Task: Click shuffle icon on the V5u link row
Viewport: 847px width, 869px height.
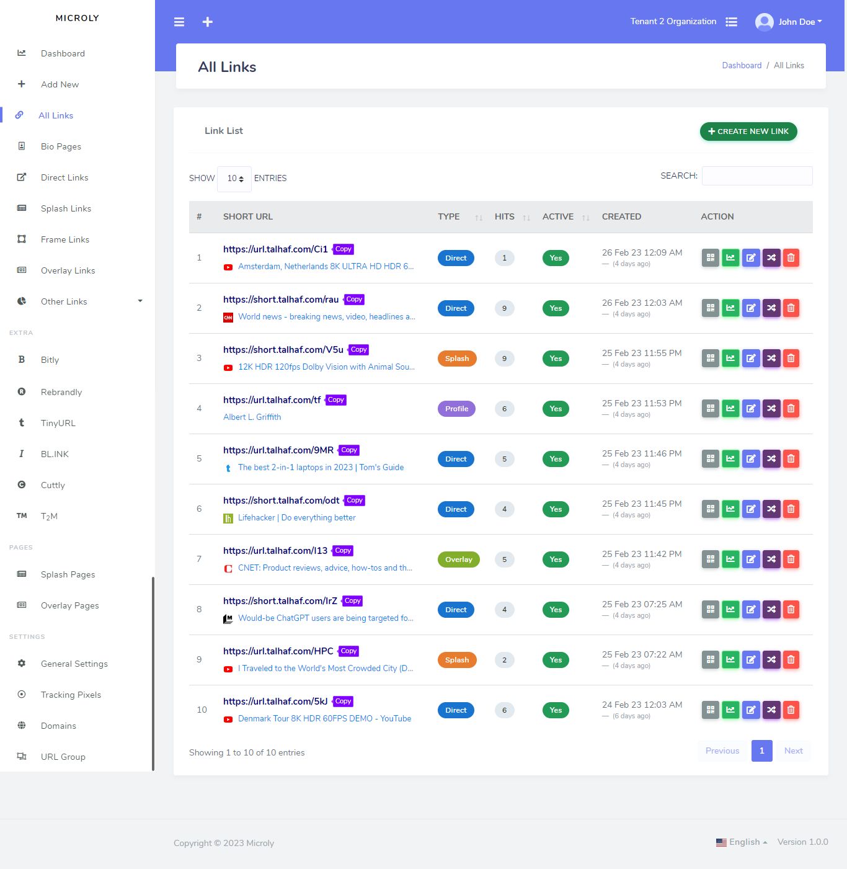Action: pyautogui.click(x=771, y=359)
